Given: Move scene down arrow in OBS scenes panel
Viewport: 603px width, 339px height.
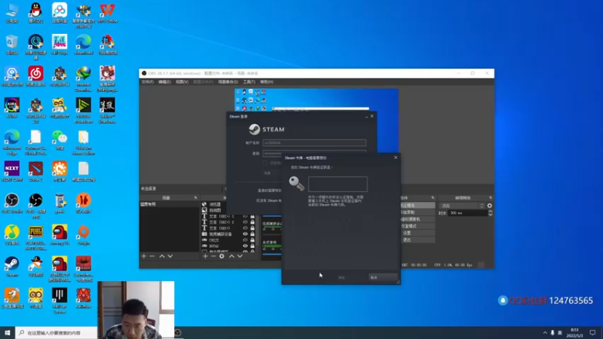Looking at the screenshot, I should (x=170, y=256).
